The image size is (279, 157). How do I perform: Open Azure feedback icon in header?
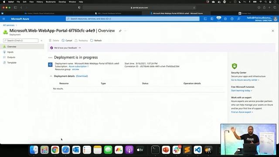point(238,19)
